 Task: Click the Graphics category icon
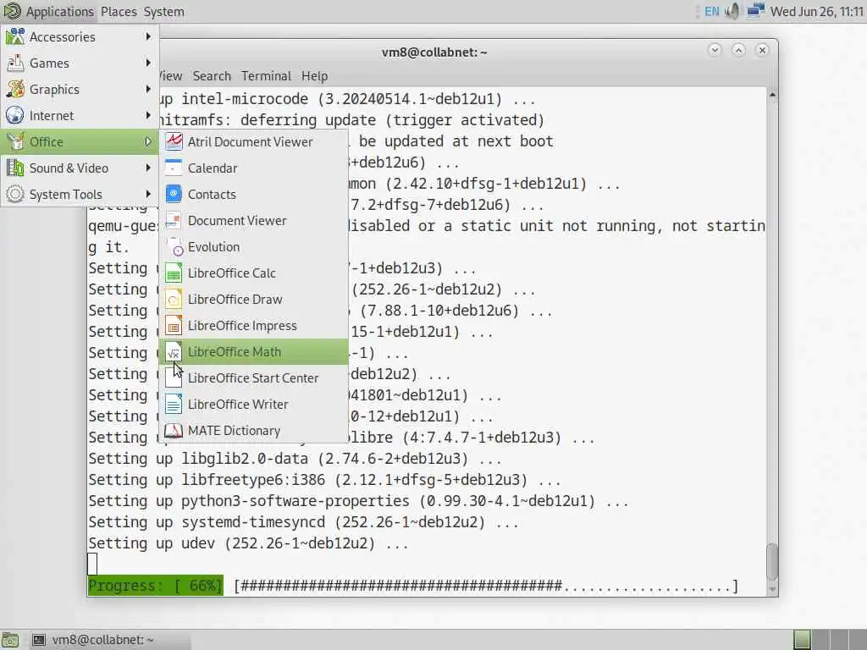pos(15,89)
